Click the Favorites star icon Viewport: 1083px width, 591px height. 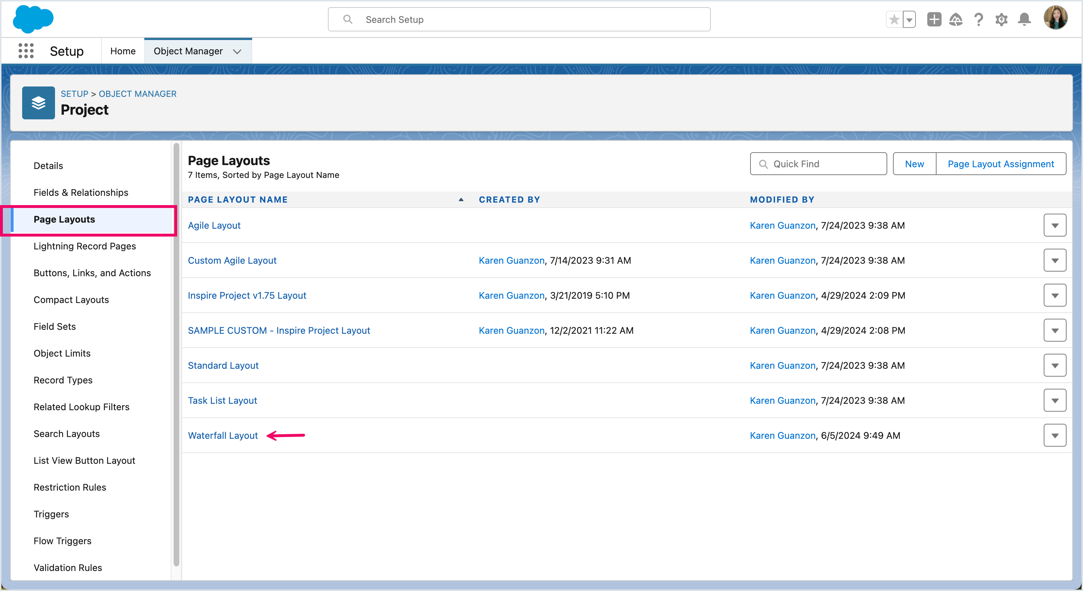pyautogui.click(x=894, y=19)
